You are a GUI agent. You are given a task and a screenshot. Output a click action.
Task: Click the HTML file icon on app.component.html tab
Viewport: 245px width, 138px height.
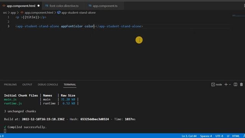click(x=4, y=6)
